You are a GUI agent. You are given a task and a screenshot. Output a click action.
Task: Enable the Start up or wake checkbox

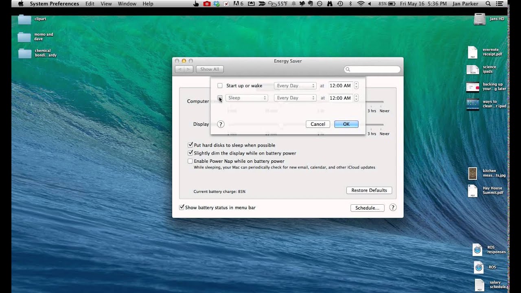coord(220,86)
